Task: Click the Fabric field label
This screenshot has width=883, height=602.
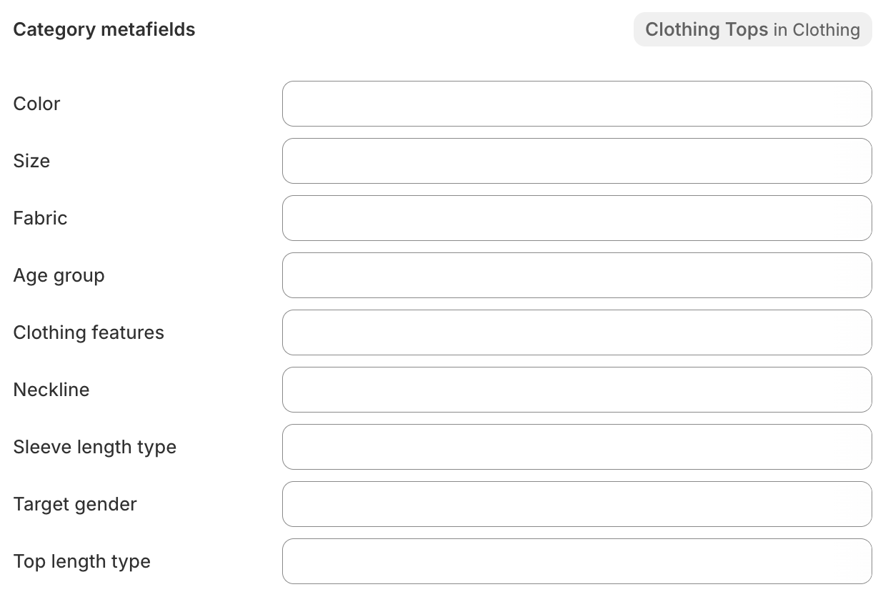Action: coord(40,218)
